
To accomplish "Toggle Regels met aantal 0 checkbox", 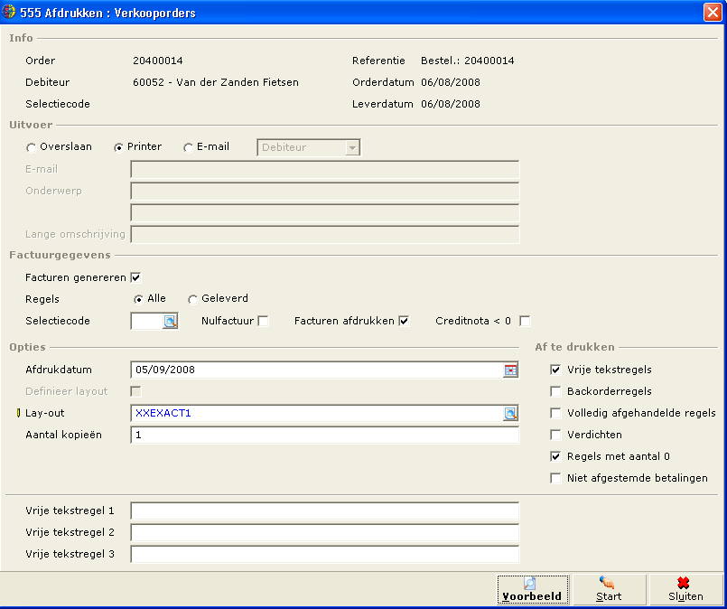I will pyautogui.click(x=555, y=456).
